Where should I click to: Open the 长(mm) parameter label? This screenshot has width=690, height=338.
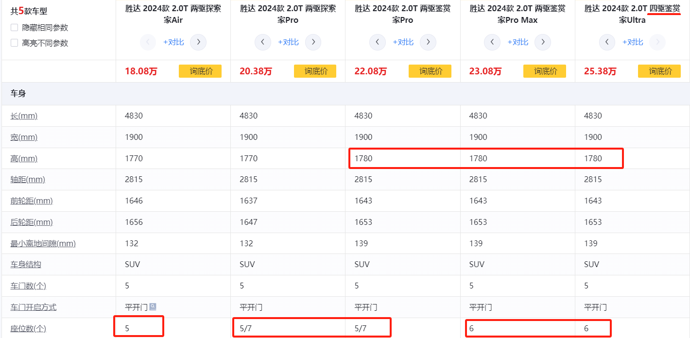coord(24,116)
